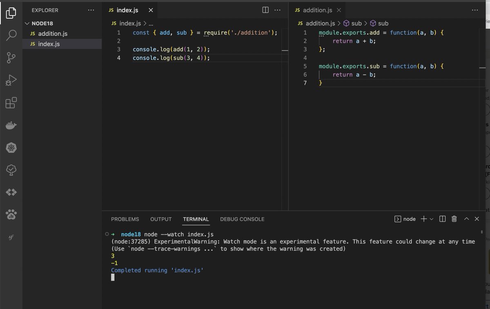Click 'return a + b;' in addition.js
The height and width of the screenshot is (309, 490).
coord(354,41)
